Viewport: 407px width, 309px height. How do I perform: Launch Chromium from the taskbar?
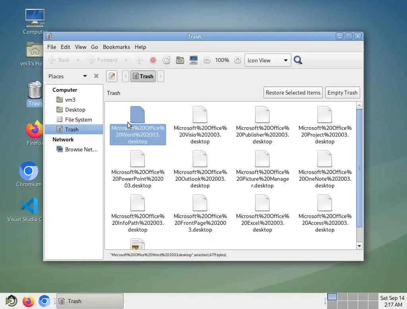tap(45, 301)
